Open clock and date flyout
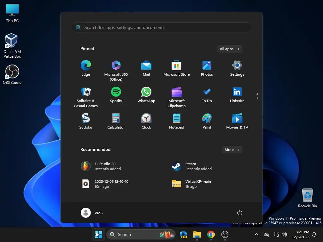323x242 pixels. (301, 234)
